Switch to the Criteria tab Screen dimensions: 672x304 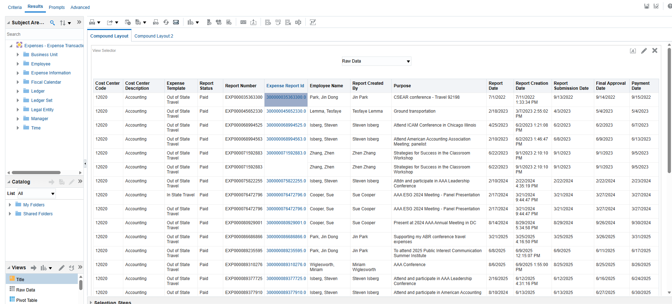pyautogui.click(x=15, y=7)
